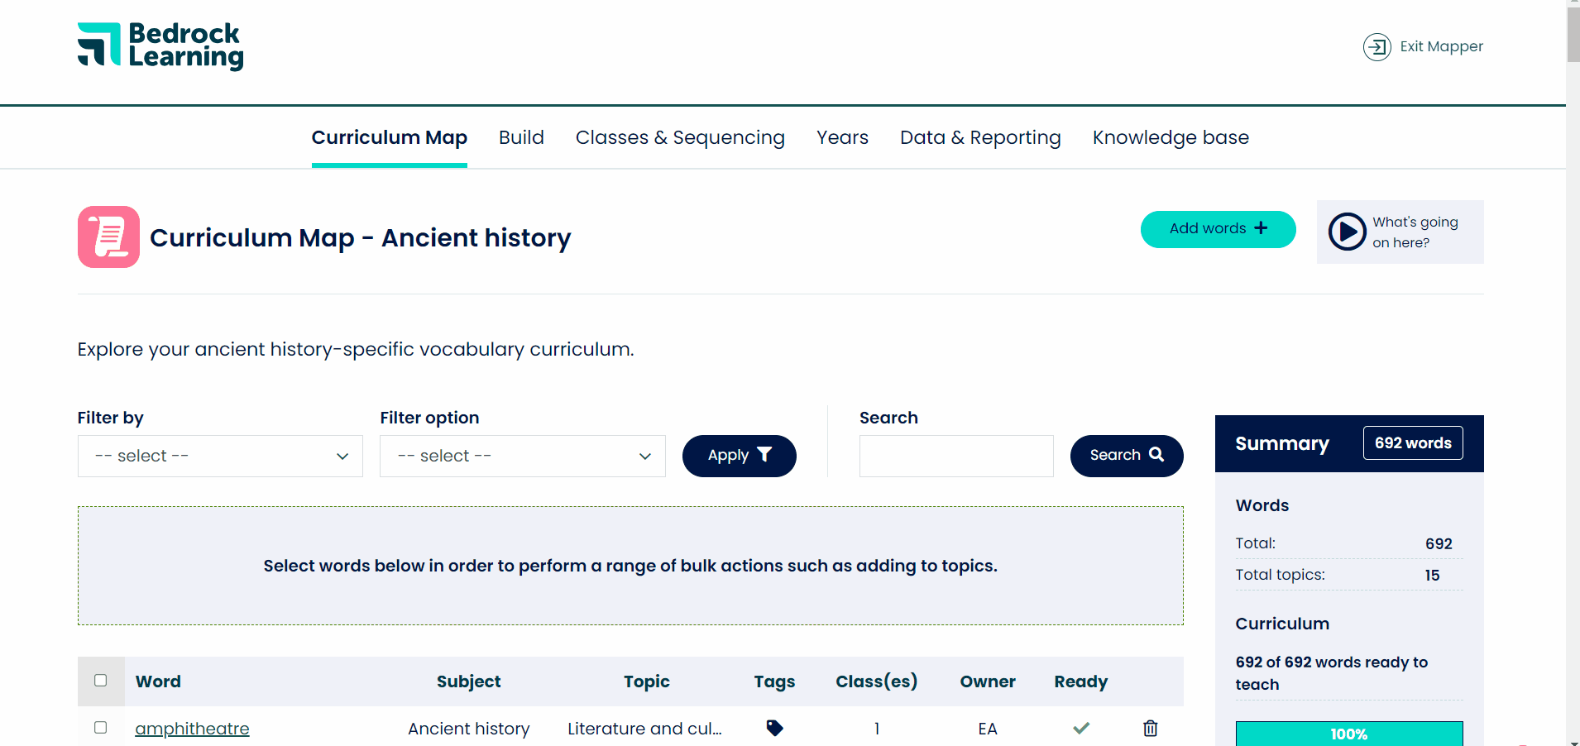Viewport: 1580px width, 746px height.
Task: Check the amphitheatre row checkbox
Action: click(101, 728)
